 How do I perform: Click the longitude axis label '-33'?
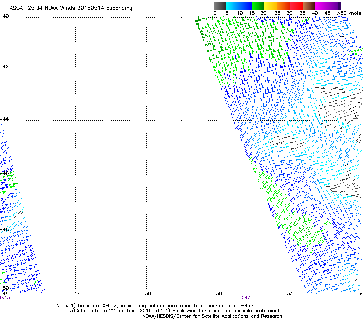coord(288,294)
